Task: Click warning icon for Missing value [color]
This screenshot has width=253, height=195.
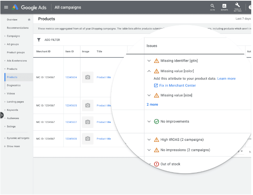Action: pos(157,71)
